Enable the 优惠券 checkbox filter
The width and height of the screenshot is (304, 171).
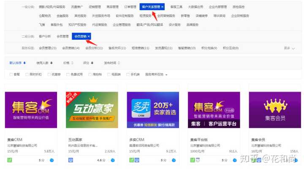(49, 74)
